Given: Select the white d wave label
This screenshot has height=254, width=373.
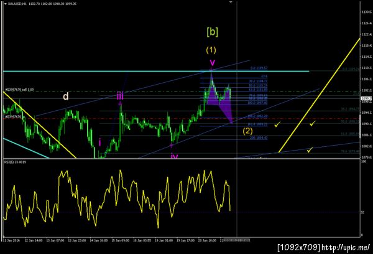Looking at the screenshot, I should [x=66, y=96].
